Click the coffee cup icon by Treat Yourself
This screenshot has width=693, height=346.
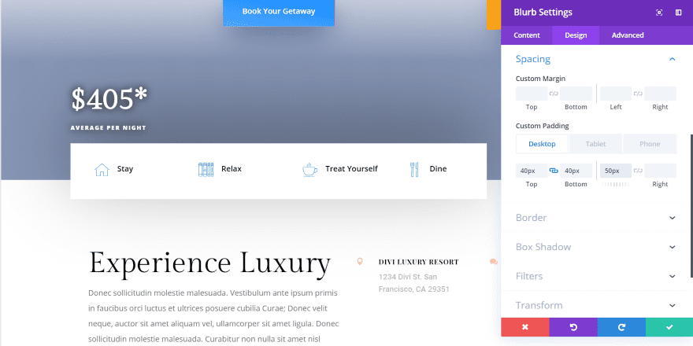(x=309, y=170)
